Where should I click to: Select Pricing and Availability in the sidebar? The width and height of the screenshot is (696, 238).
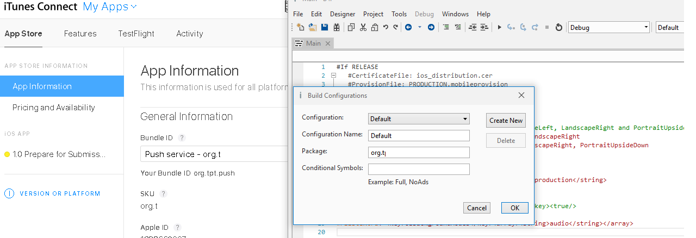pyautogui.click(x=54, y=108)
